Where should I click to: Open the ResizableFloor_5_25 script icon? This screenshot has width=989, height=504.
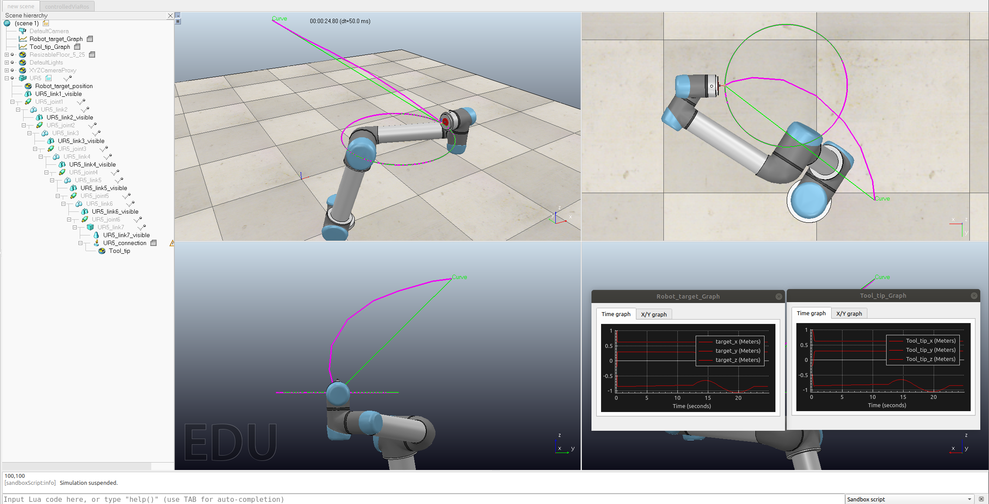pyautogui.click(x=92, y=54)
